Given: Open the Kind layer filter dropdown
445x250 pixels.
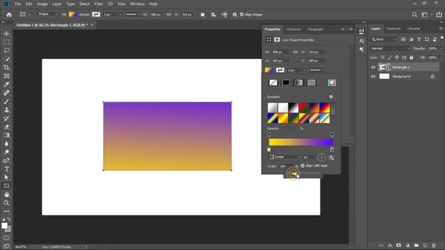Looking at the screenshot, I should (384, 40).
